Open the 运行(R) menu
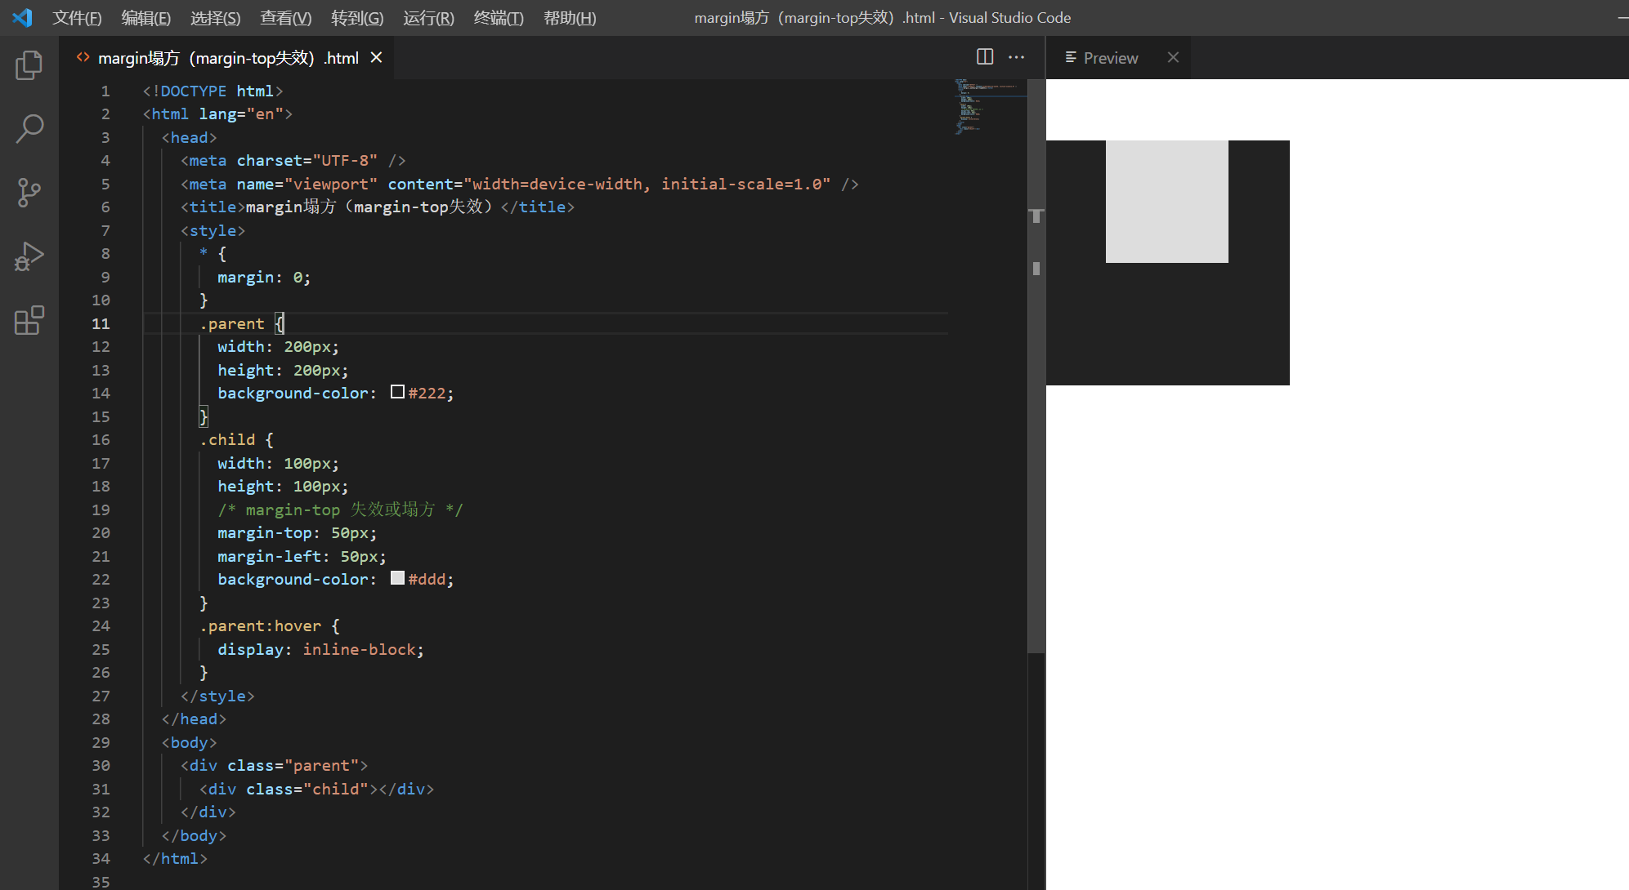1629x890 pixels. coord(428,18)
